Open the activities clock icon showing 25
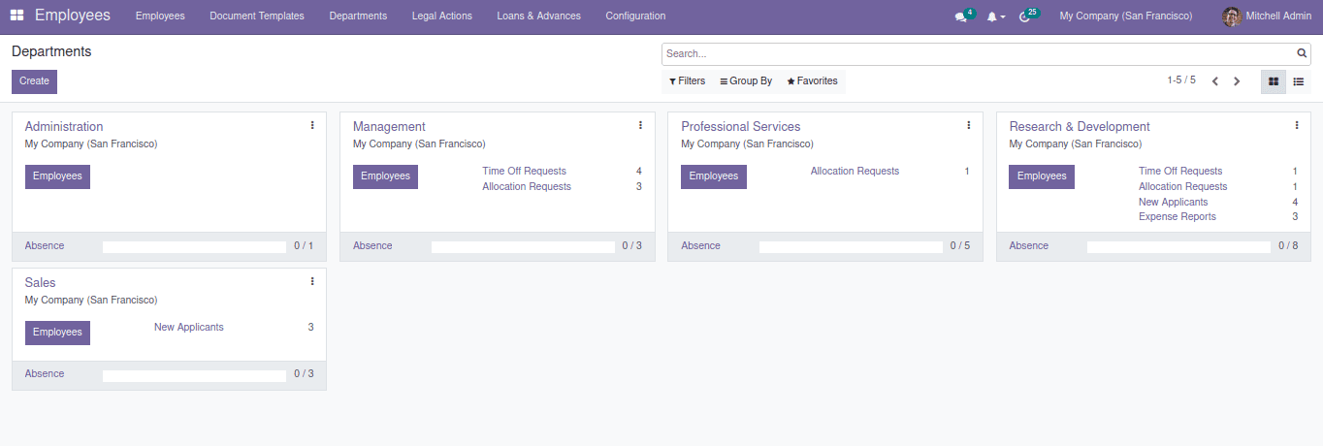This screenshot has width=1323, height=446. coord(1025,16)
